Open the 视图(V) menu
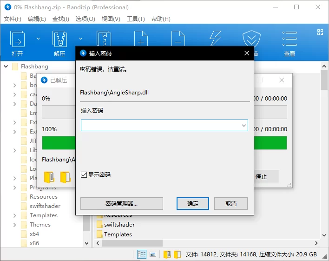This screenshot has width=329, height=261. click(x=111, y=19)
